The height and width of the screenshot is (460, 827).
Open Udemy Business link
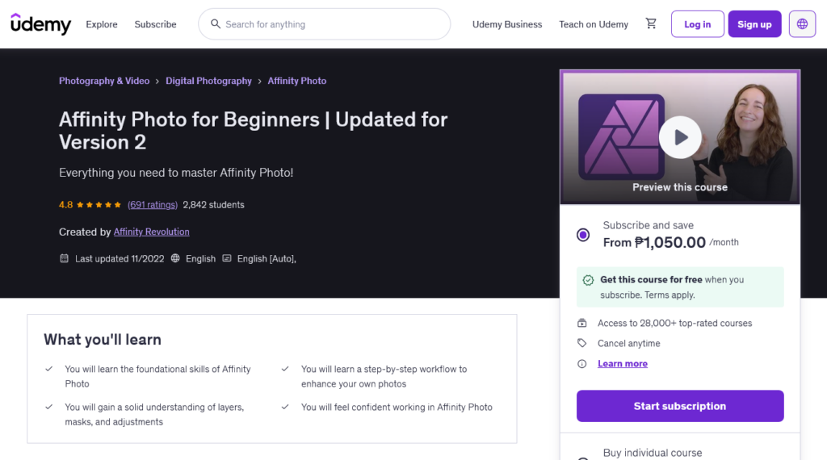pos(507,24)
